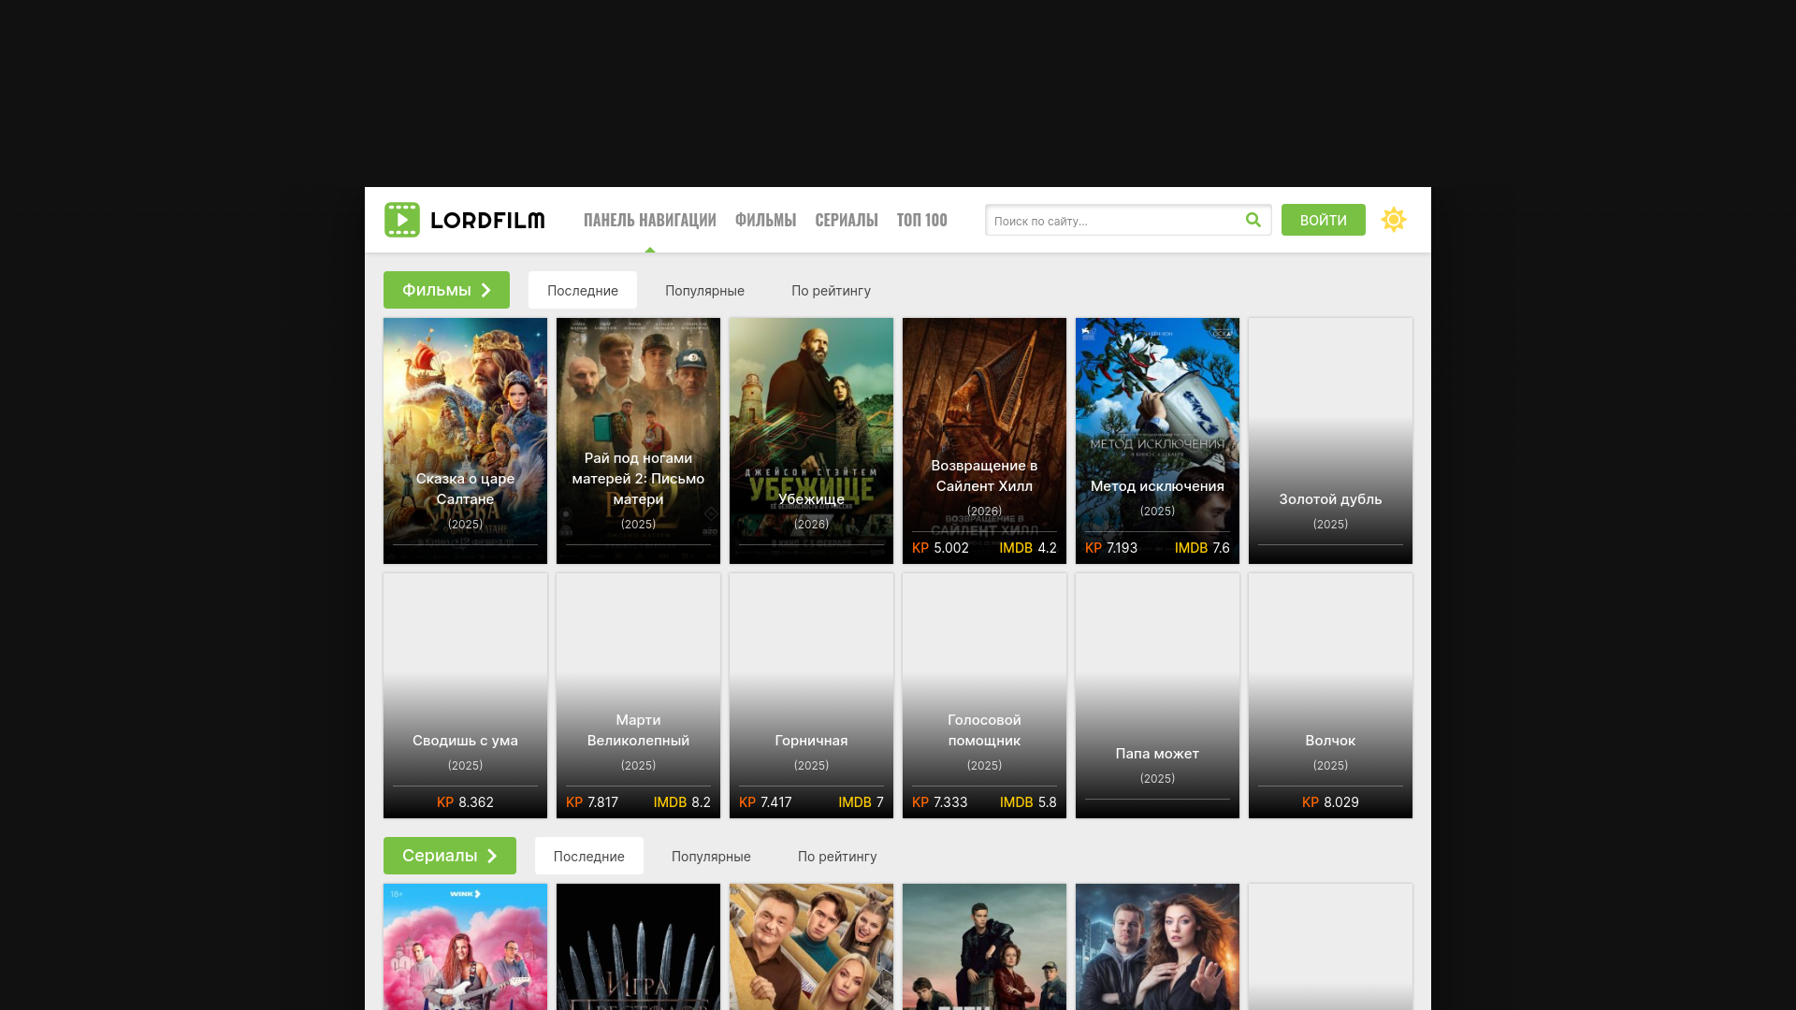This screenshot has height=1010, width=1796.
Task: Open Метод исключения movie card
Action: [x=1157, y=440]
